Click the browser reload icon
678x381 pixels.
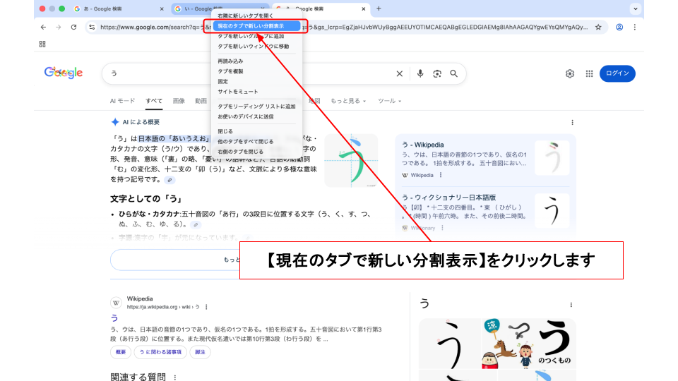tap(73, 27)
